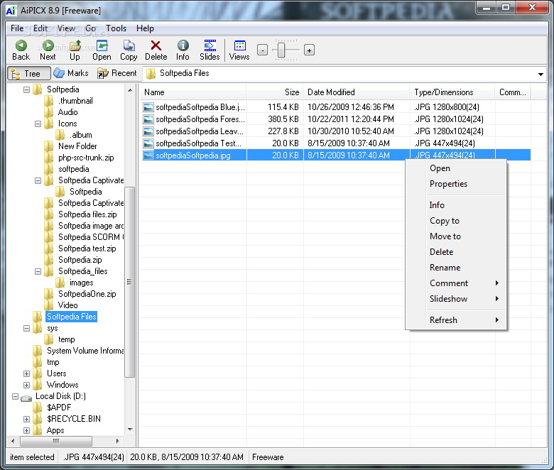Viewport: 554px width, 470px height.
Task: Click the red Delete X icon
Action: pyautogui.click(x=156, y=50)
